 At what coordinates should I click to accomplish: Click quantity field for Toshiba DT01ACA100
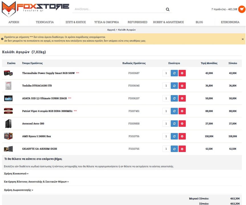point(166,86)
